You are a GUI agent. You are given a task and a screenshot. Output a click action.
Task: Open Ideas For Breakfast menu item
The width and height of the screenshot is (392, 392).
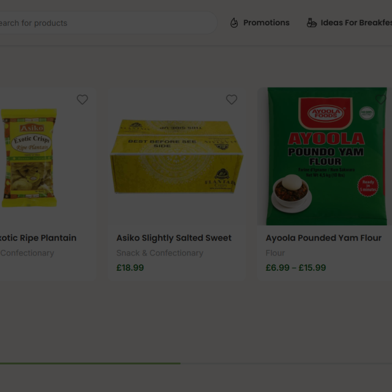[x=356, y=23]
